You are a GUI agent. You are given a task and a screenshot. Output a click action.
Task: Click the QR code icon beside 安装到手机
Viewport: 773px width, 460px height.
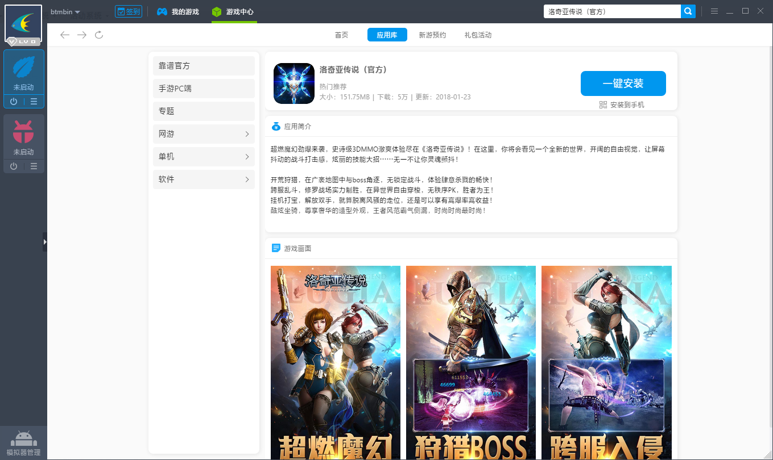603,105
